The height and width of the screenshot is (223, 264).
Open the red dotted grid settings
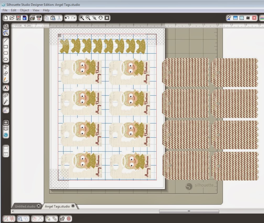pyautogui.click(x=254, y=18)
